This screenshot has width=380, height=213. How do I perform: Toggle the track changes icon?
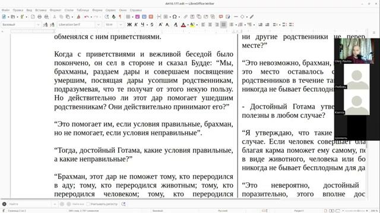(228, 17)
